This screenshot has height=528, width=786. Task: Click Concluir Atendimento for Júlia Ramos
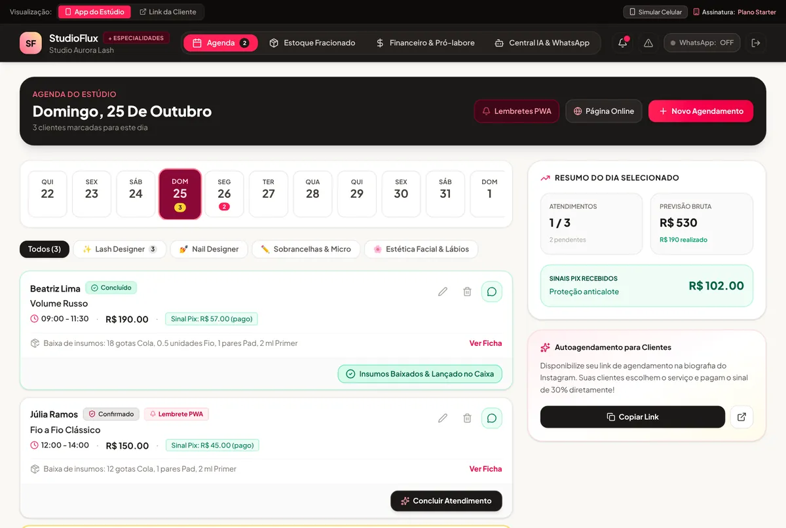click(446, 500)
